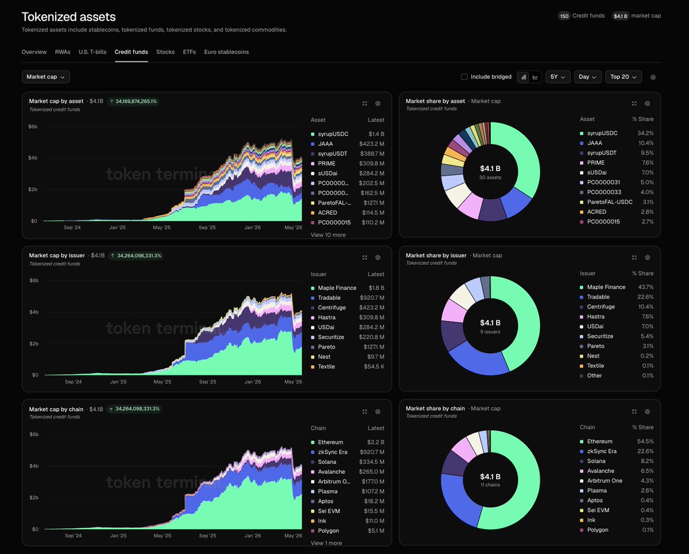Open the Top 20 limit dropdown

click(x=624, y=77)
